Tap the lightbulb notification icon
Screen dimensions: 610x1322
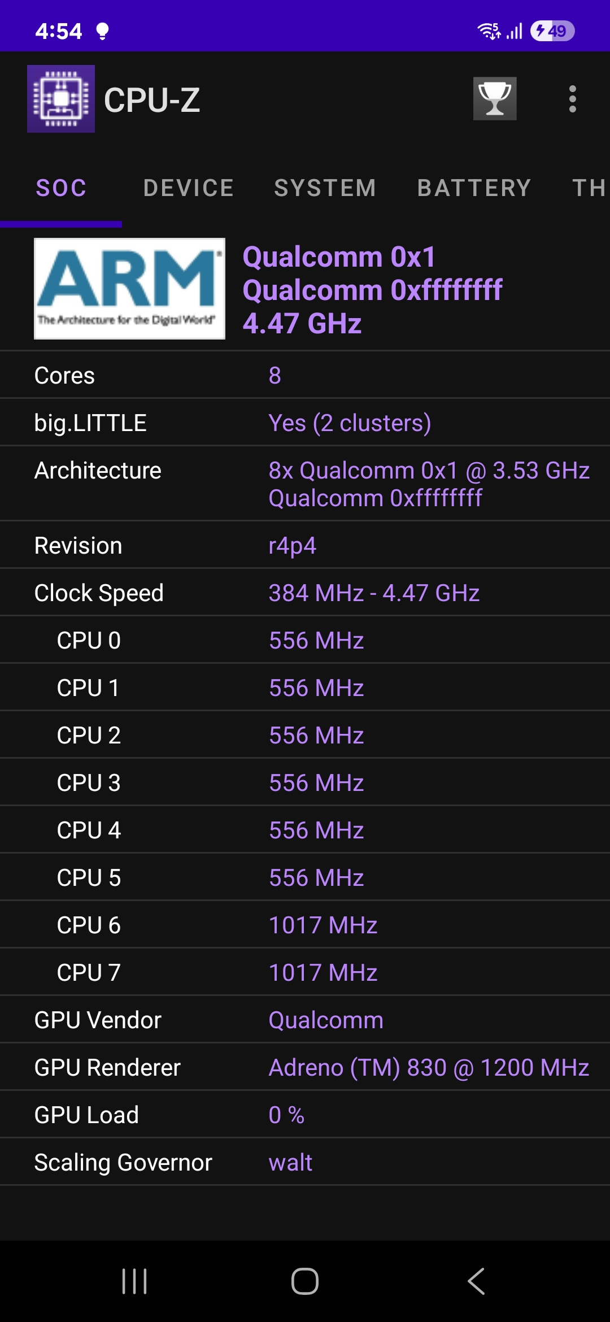[x=102, y=31]
